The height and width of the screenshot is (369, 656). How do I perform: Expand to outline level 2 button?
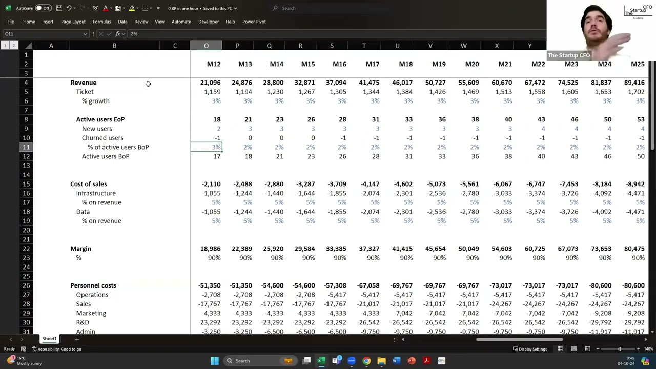(x=13, y=46)
